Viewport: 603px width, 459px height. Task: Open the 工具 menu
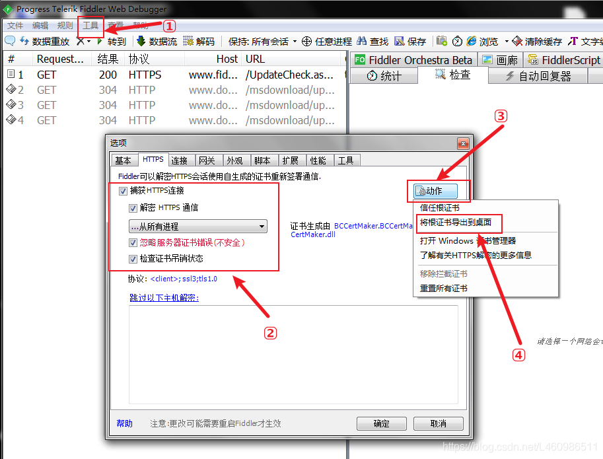click(90, 25)
